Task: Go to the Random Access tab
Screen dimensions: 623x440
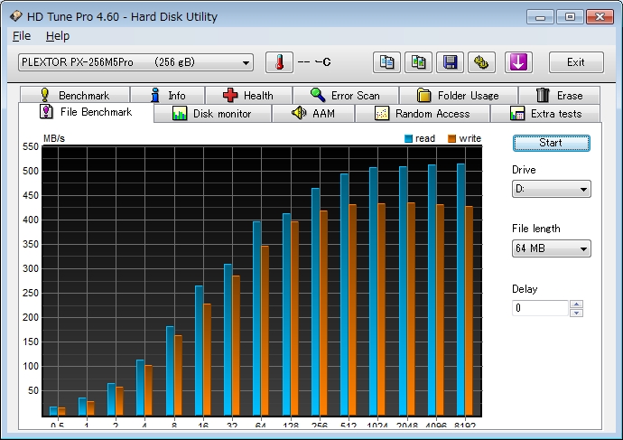Action: coord(423,114)
